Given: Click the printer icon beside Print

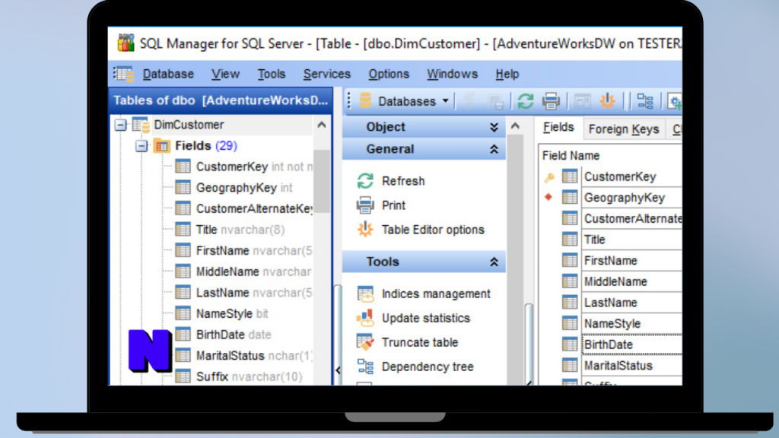Looking at the screenshot, I should point(365,205).
